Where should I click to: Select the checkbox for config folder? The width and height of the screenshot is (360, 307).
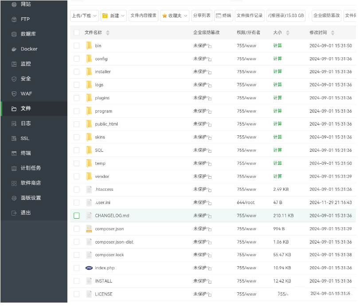pyautogui.click(x=77, y=59)
